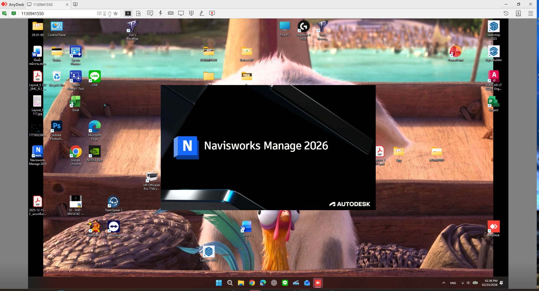
Task: Select the Style Builder desktop shortcut
Action: pyautogui.click(x=494, y=53)
